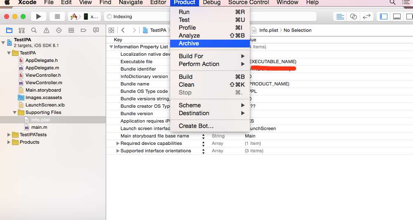The image size is (413, 220).
Task: Open the Build For submenu
Action: click(210, 56)
